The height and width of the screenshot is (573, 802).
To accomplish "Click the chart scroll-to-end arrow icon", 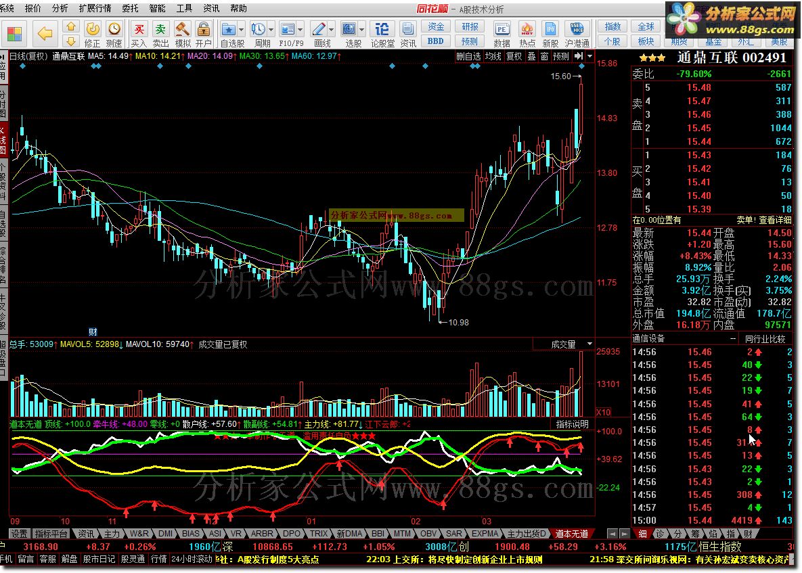I will pos(579,55).
